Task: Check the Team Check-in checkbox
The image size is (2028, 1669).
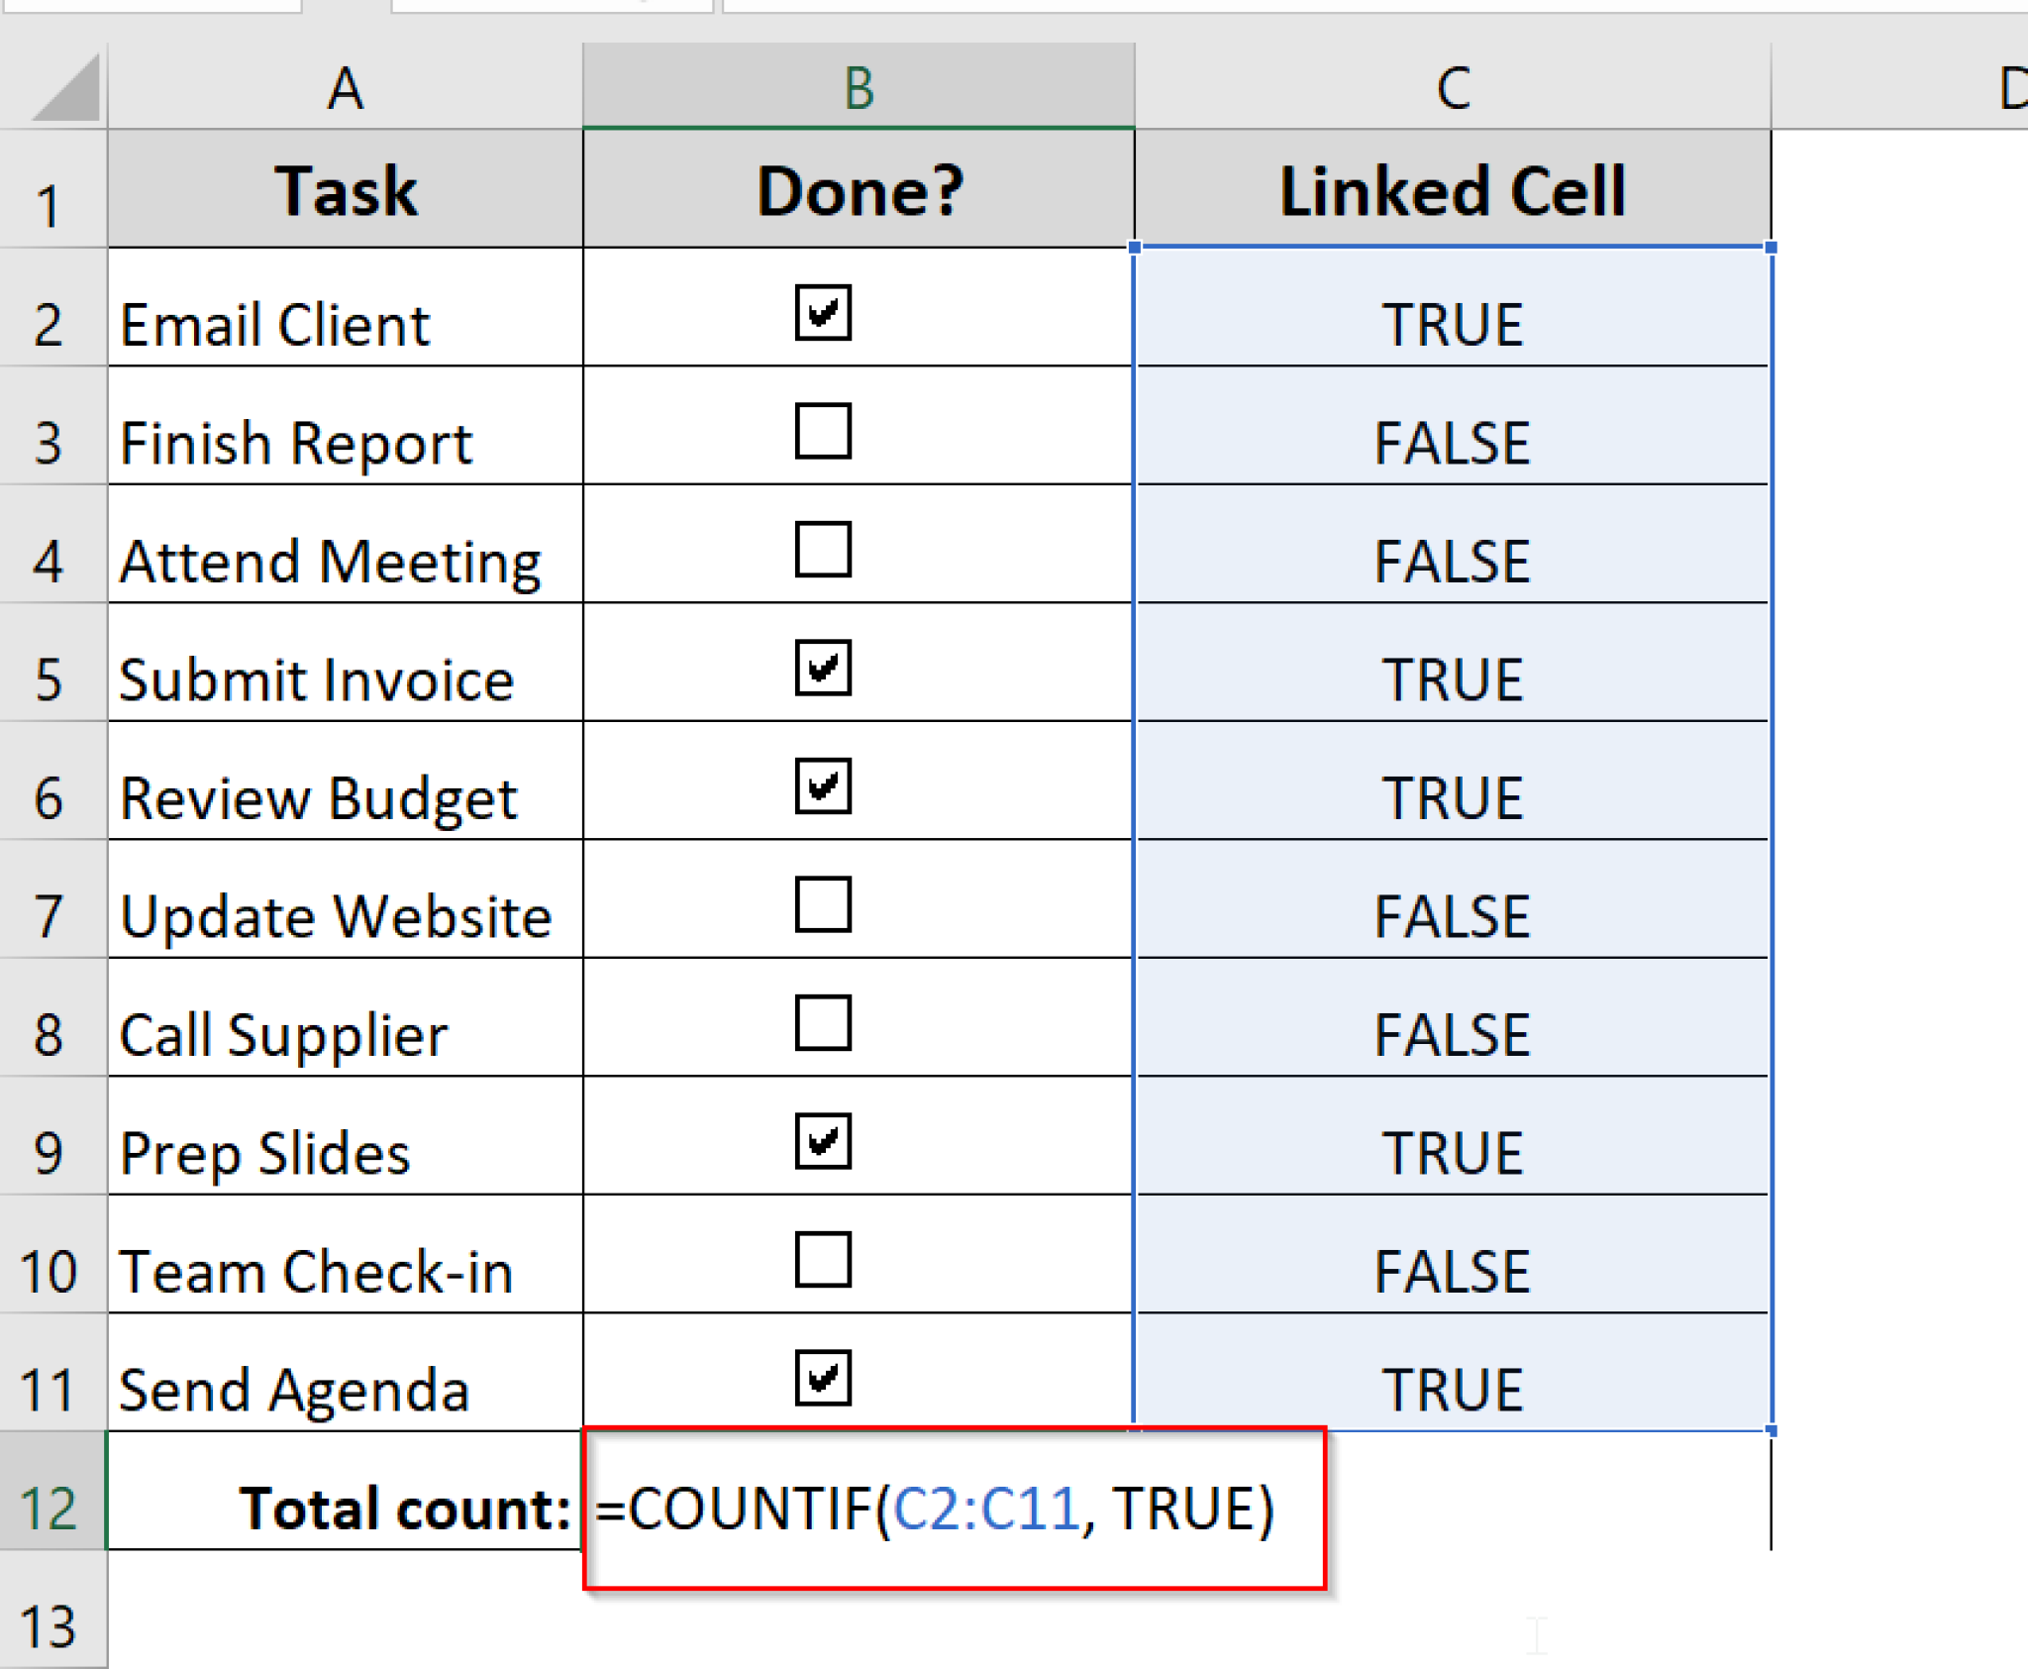Action: 825,1261
